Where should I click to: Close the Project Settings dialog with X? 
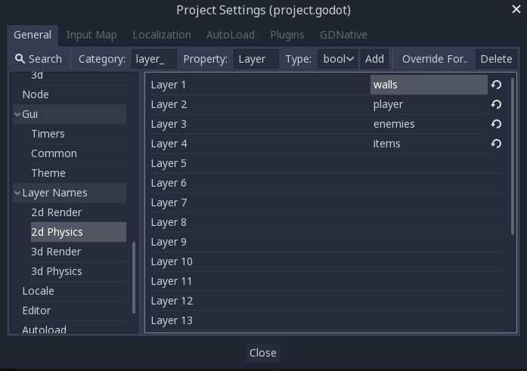(x=516, y=10)
